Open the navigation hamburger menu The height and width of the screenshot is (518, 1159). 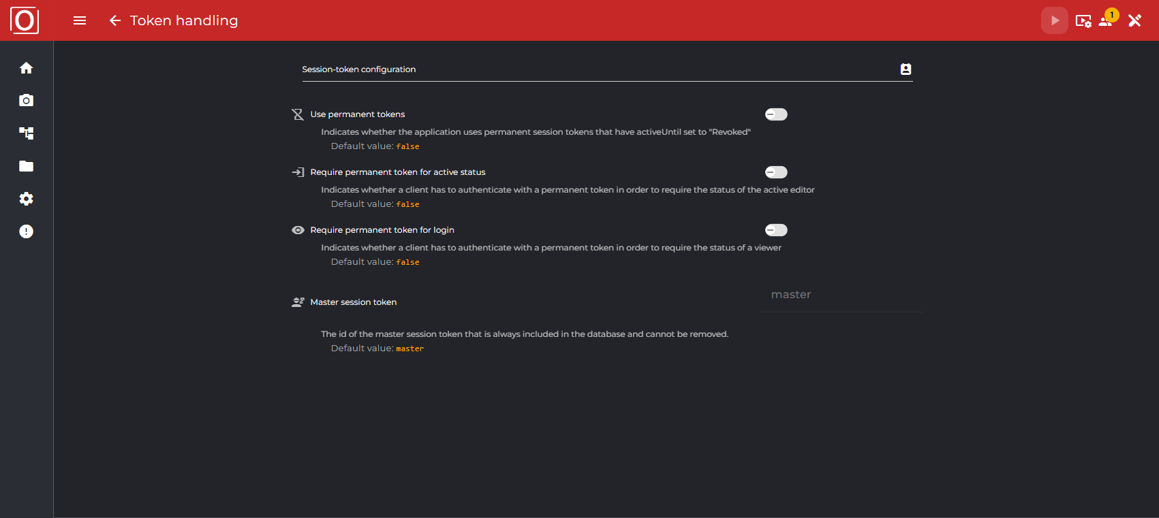(x=80, y=20)
